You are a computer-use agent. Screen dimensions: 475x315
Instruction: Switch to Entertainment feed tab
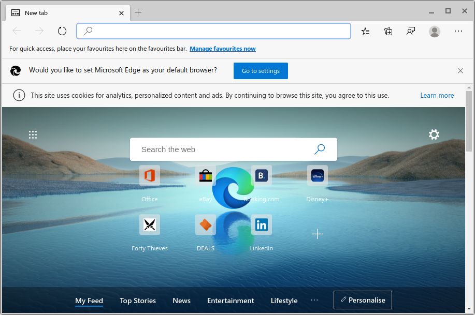(231, 301)
